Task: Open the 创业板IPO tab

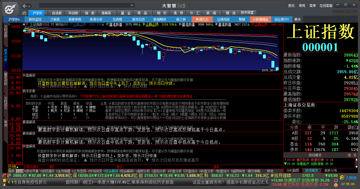Action: [282, 19]
